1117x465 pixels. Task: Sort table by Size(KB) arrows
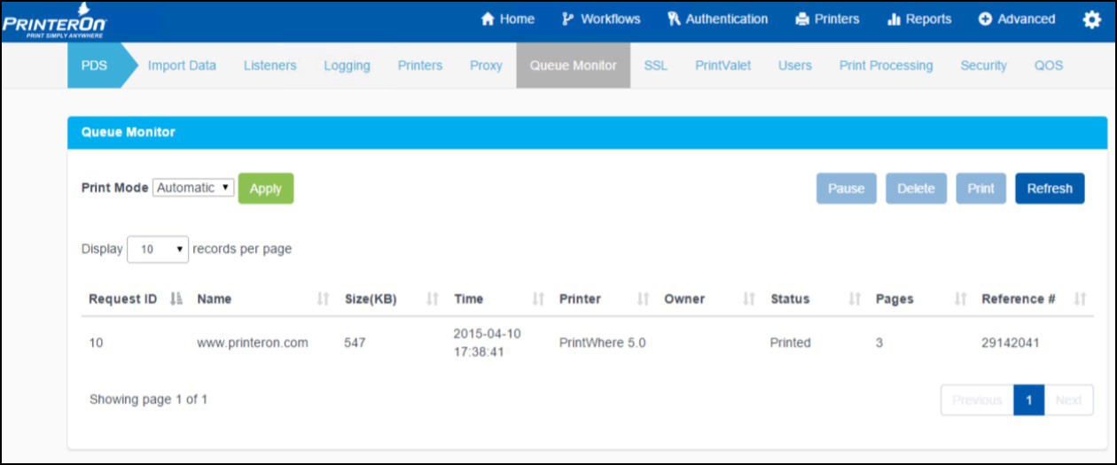pyautogui.click(x=433, y=299)
